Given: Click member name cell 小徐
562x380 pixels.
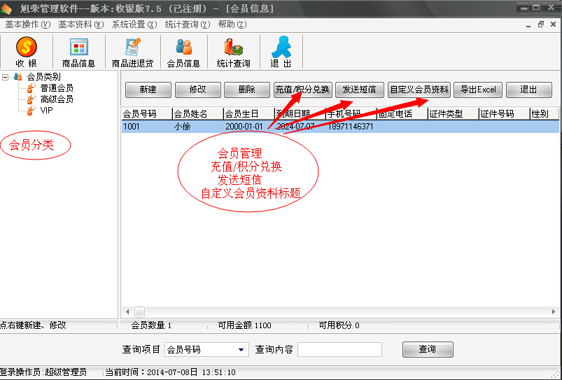Looking at the screenshot, I should coord(182,127).
